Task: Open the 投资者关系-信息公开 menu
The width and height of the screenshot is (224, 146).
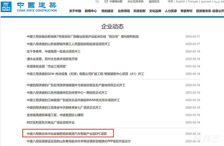Action: coord(210,11)
